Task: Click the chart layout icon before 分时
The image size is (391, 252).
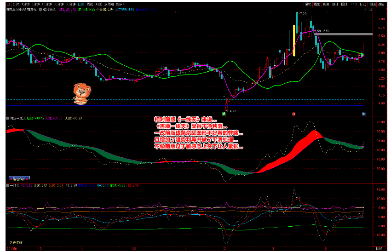Action: [x=8, y=4]
